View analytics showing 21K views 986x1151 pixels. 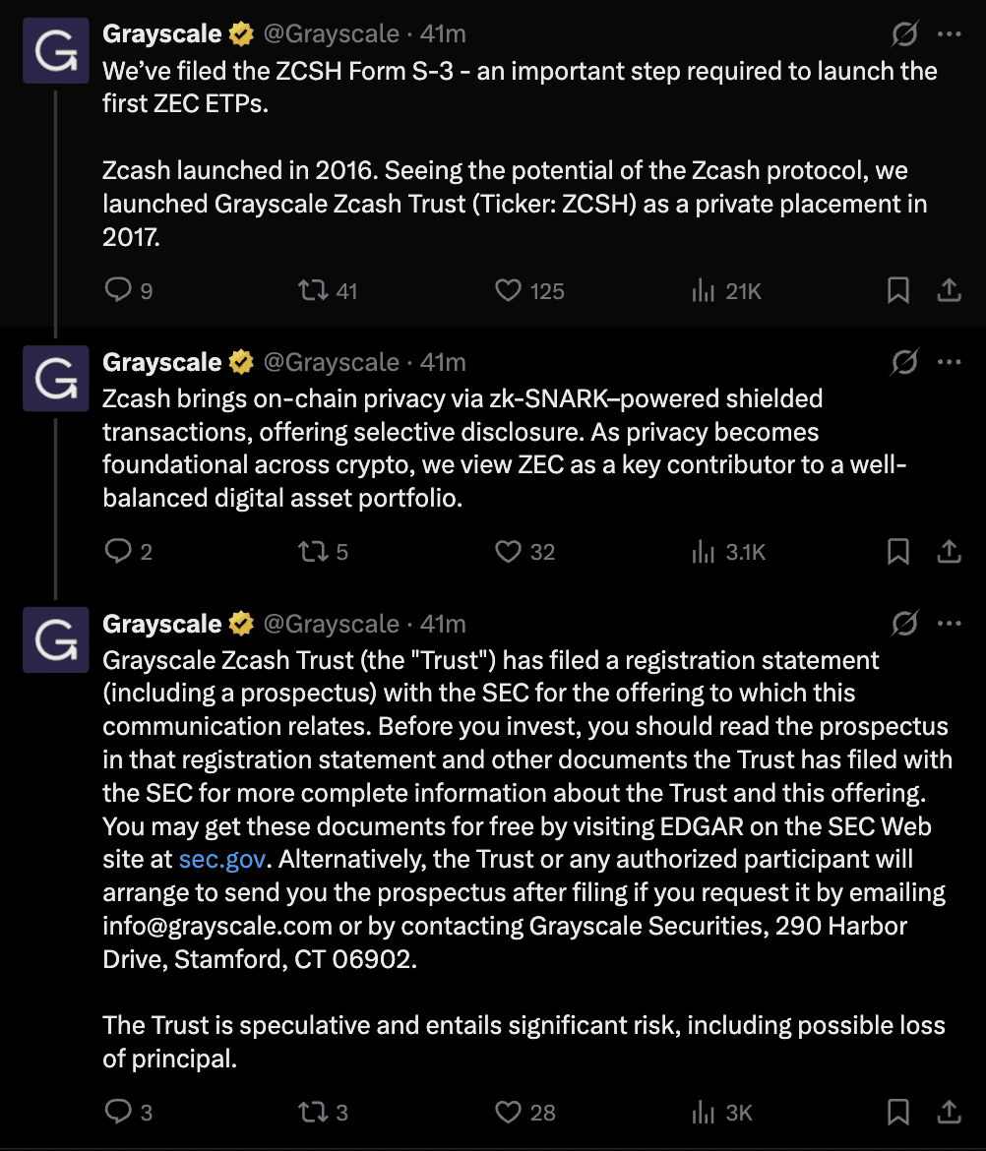pyautogui.click(x=703, y=291)
